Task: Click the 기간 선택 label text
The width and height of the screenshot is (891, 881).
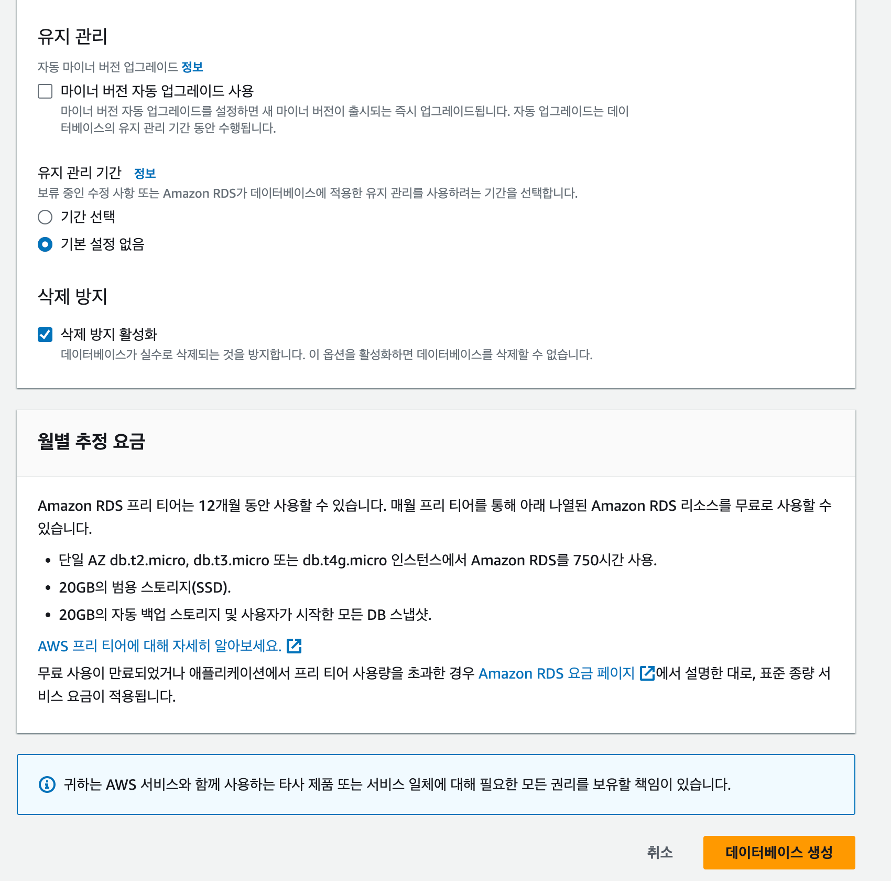Action: (88, 217)
